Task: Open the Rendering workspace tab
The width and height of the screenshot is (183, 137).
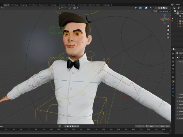Action: coord(72,5)
